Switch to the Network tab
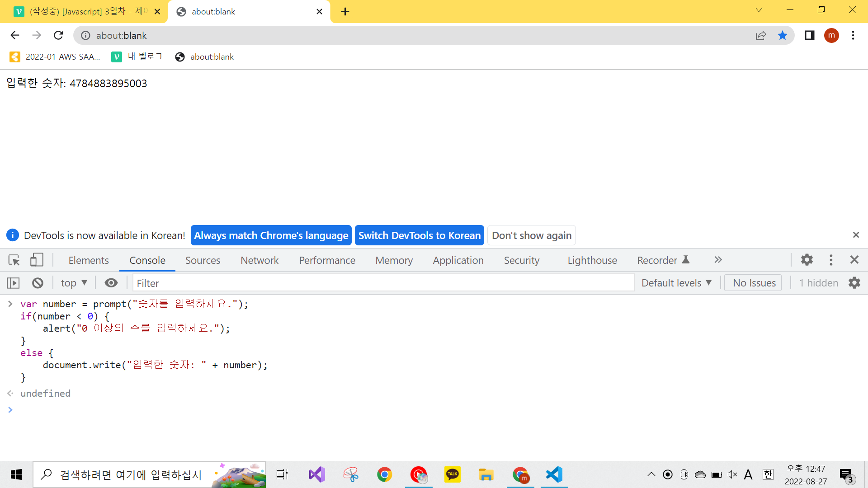Image resolution: width=868 pixels, height=488 pixels. [259, 261]
